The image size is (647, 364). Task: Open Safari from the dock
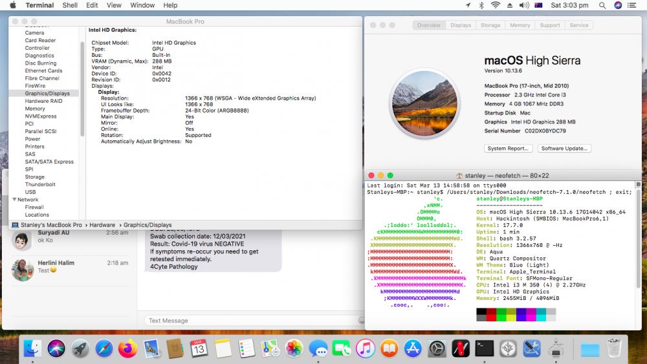pyautogui.click(x=104, y=348)
